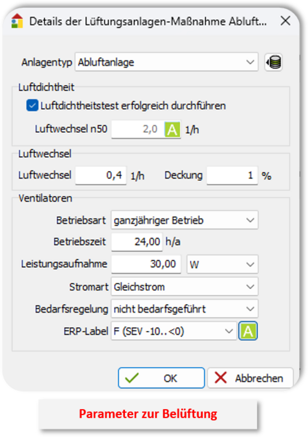Viewport: 308px width, 437px height.
Task: Expand the Betriebsart combo box
Action: point(185,220)
